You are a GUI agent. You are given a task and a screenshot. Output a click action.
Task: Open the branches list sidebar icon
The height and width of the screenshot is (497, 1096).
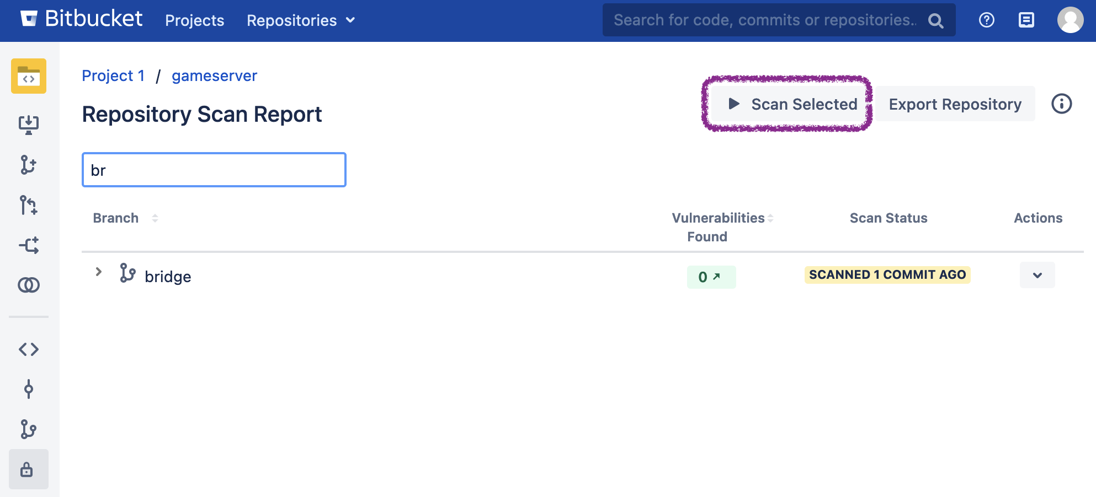click(x=29, y=429)
